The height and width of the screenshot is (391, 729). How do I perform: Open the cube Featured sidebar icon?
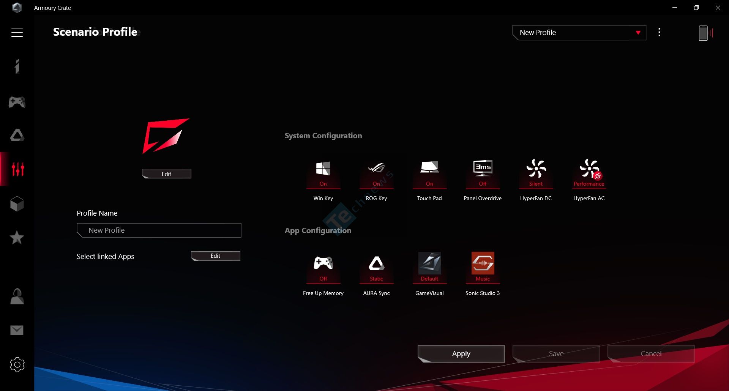coord(17,203)
